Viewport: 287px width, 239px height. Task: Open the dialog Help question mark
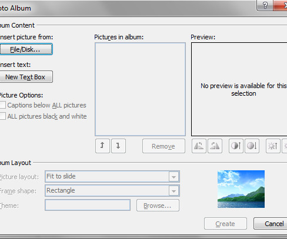(x=265, y=5)
